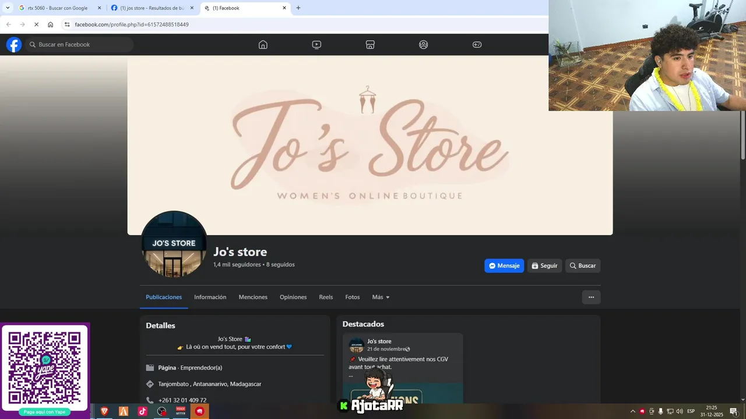The width and height of the screenshot is (746, 419).
Task: Click the ESP language indicator
Action: tap(691, 411)
